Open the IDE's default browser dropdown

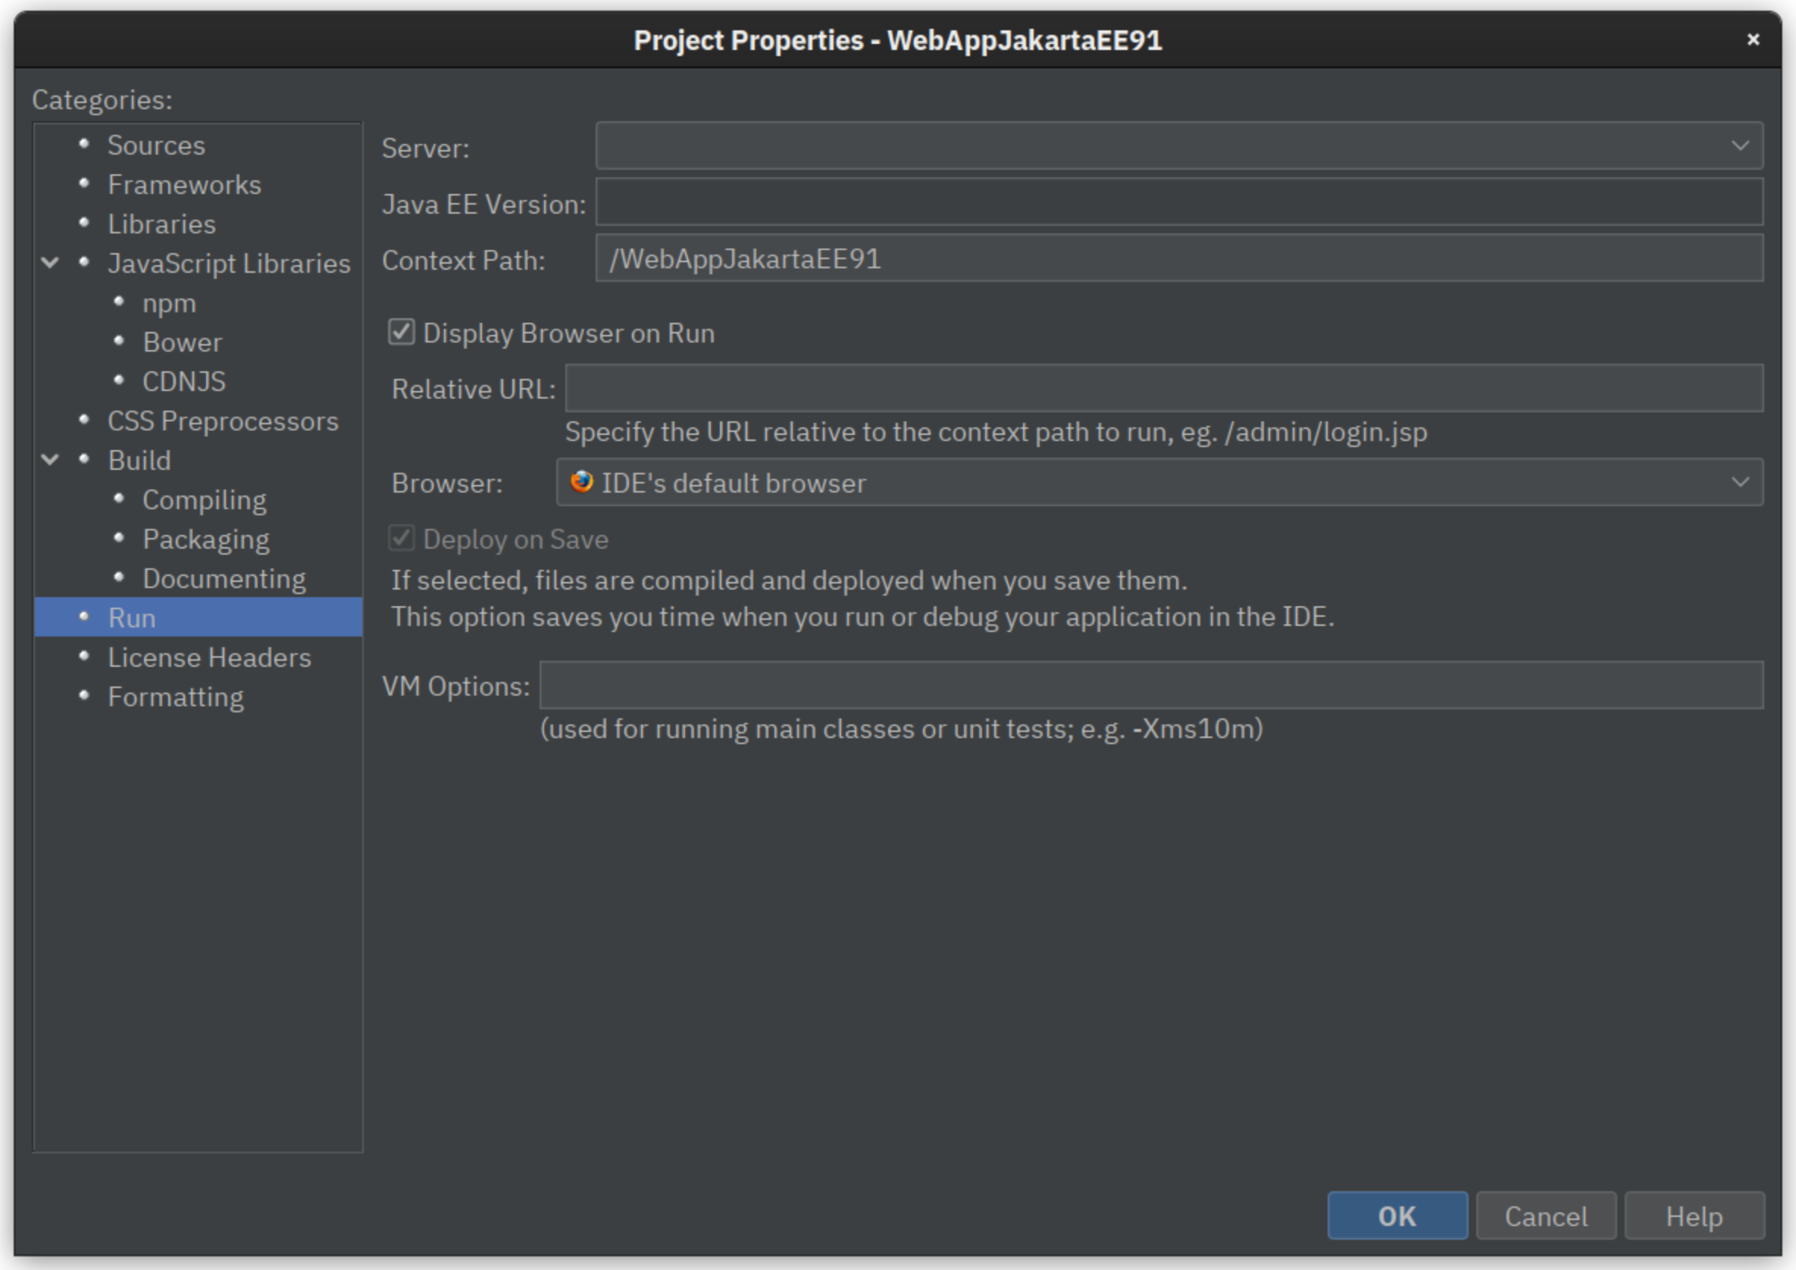(1741, 483)
